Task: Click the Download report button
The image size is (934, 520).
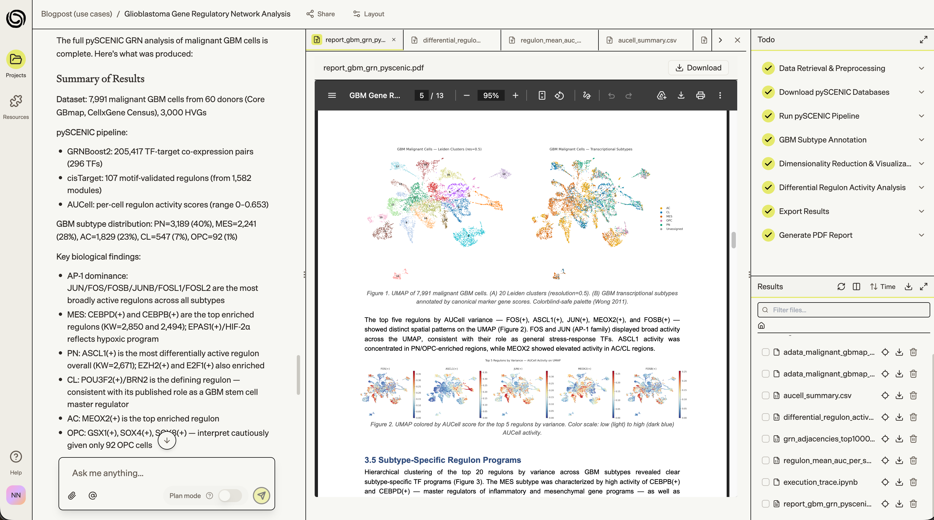Action: coord(698,68)
